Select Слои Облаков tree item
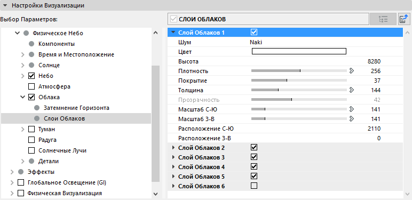The width and height of the screenshot is (412, 200). (65, 118)
